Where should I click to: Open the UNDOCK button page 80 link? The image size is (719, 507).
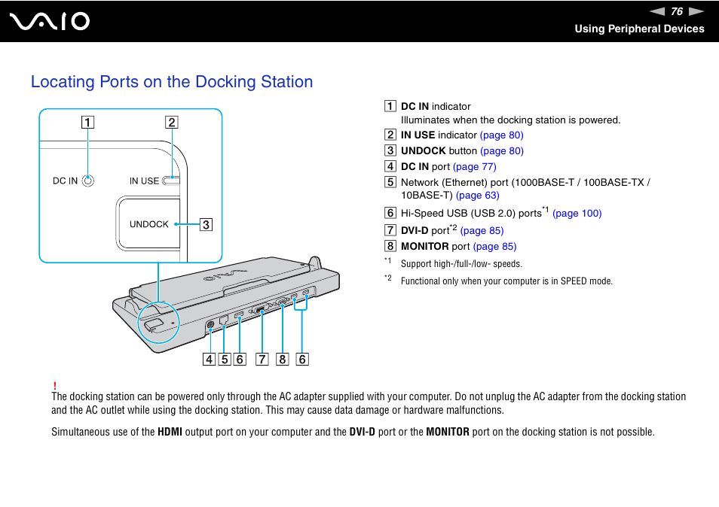pyautogui.click(x=501, y=150)
